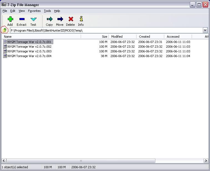The width and height of the screenshot is (210, 171).
Task: Open the Tools menu
Action: (x=47, y=11)
